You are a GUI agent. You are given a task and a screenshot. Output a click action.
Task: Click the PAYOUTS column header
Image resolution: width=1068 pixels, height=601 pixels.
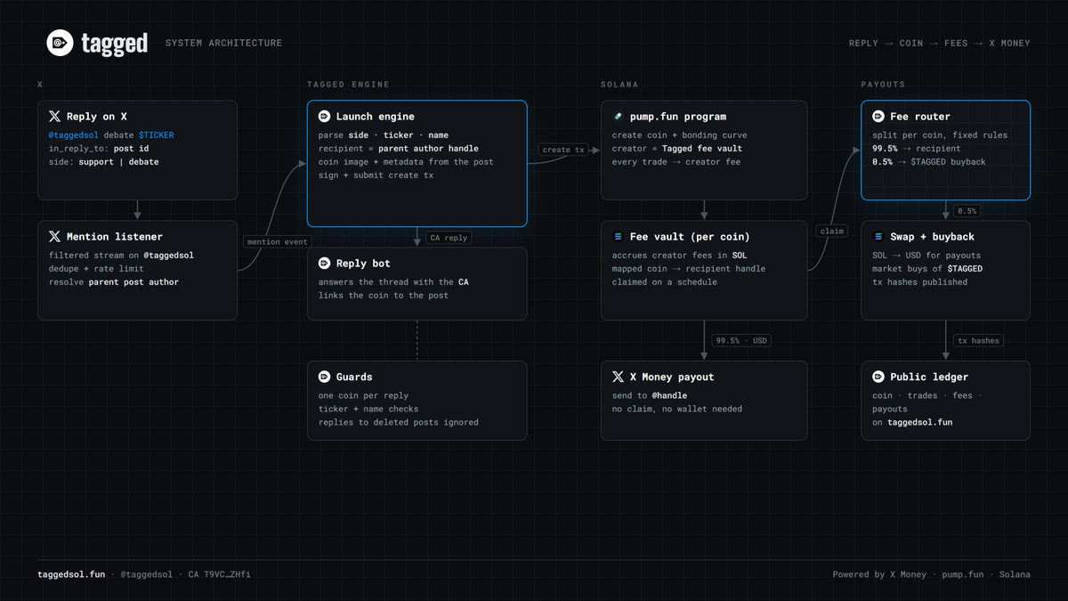(883, 85)
